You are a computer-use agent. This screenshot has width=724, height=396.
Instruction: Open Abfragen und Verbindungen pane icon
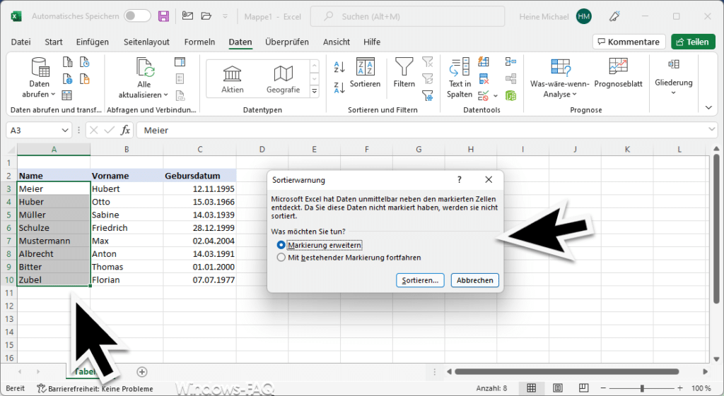180,62
